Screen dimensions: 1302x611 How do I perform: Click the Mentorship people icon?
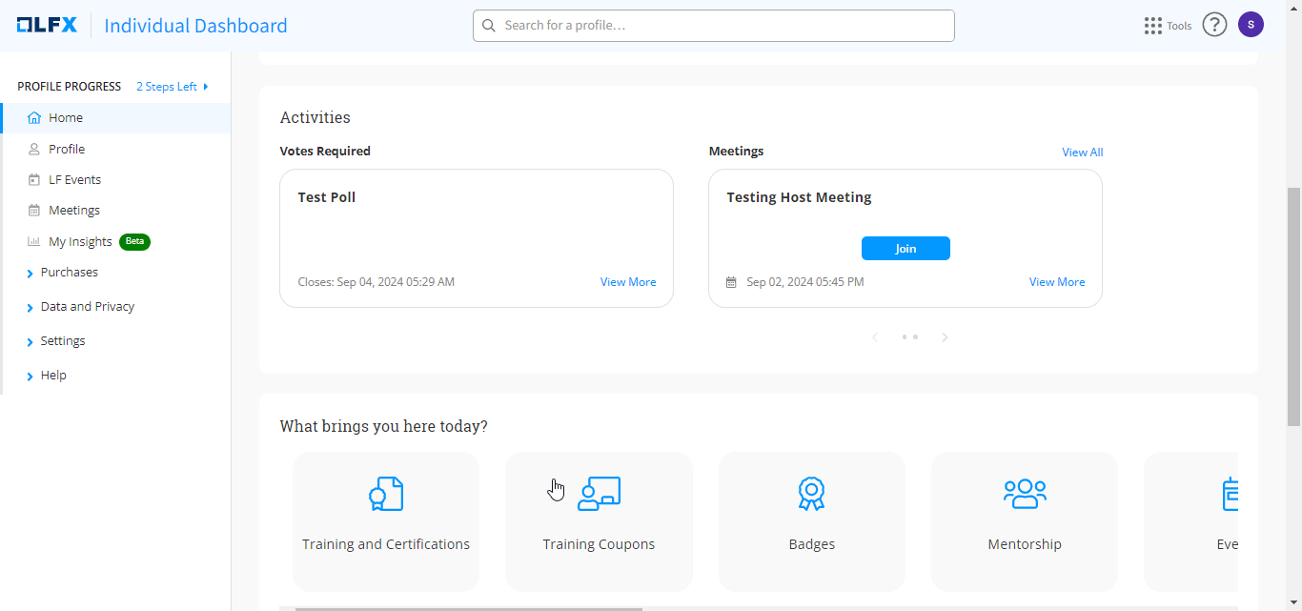(x=1025, y=494)
